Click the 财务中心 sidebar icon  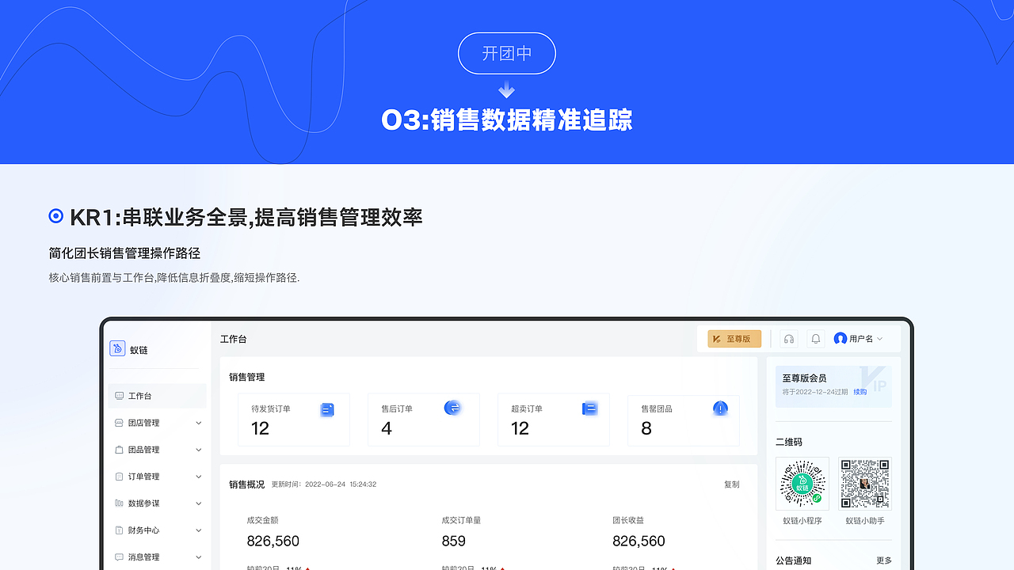119,530
